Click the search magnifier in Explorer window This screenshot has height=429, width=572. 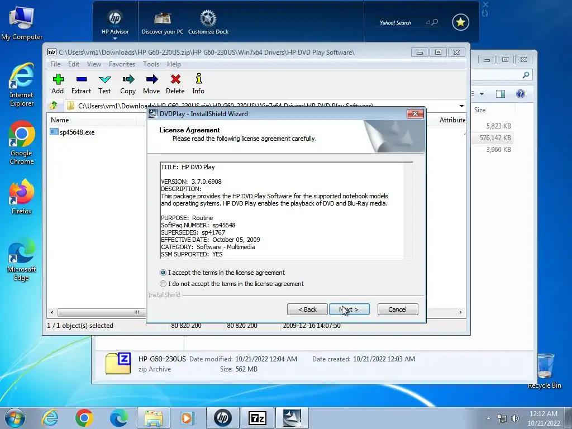tap(526, 75)
